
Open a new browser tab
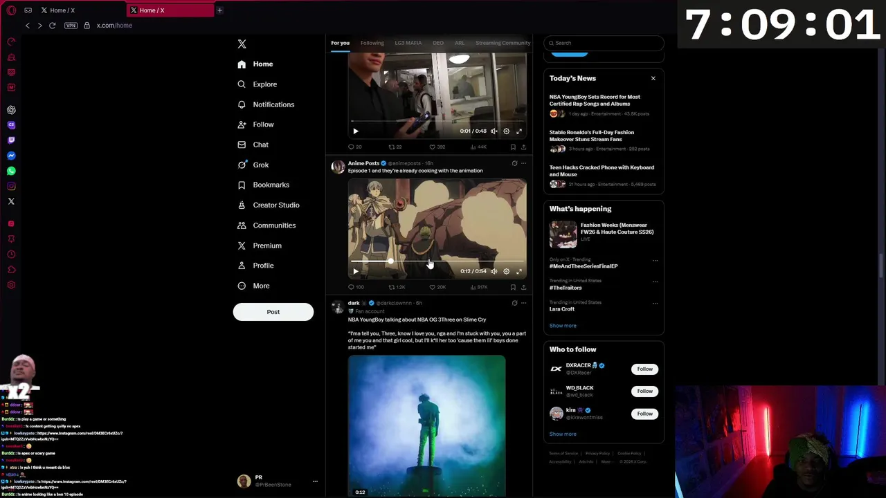coord(219,10)
